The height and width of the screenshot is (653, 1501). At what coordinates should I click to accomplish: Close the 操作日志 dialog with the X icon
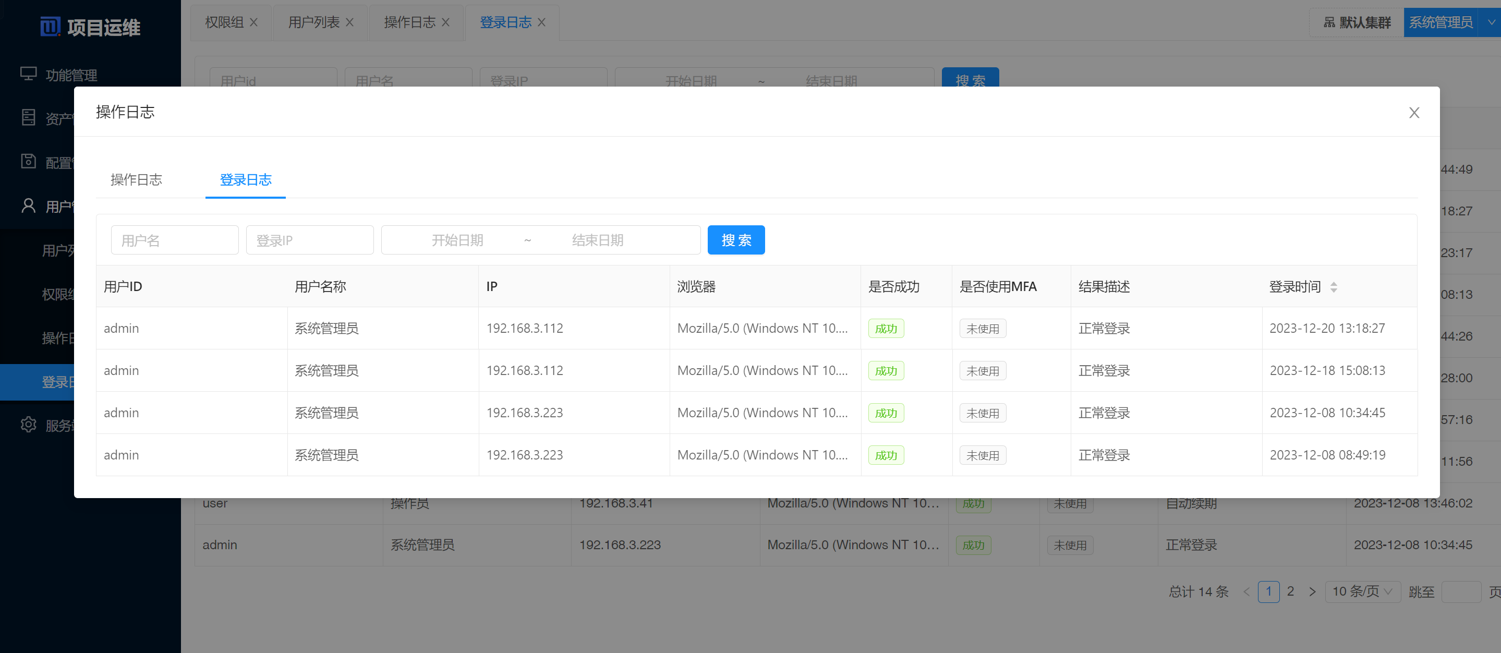pyautogui.click(x=1414, y=113)
